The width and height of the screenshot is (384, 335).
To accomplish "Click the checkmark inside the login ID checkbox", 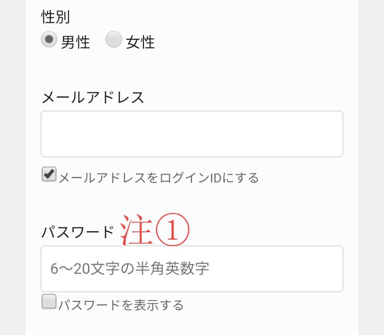I will tap(49, 174).
